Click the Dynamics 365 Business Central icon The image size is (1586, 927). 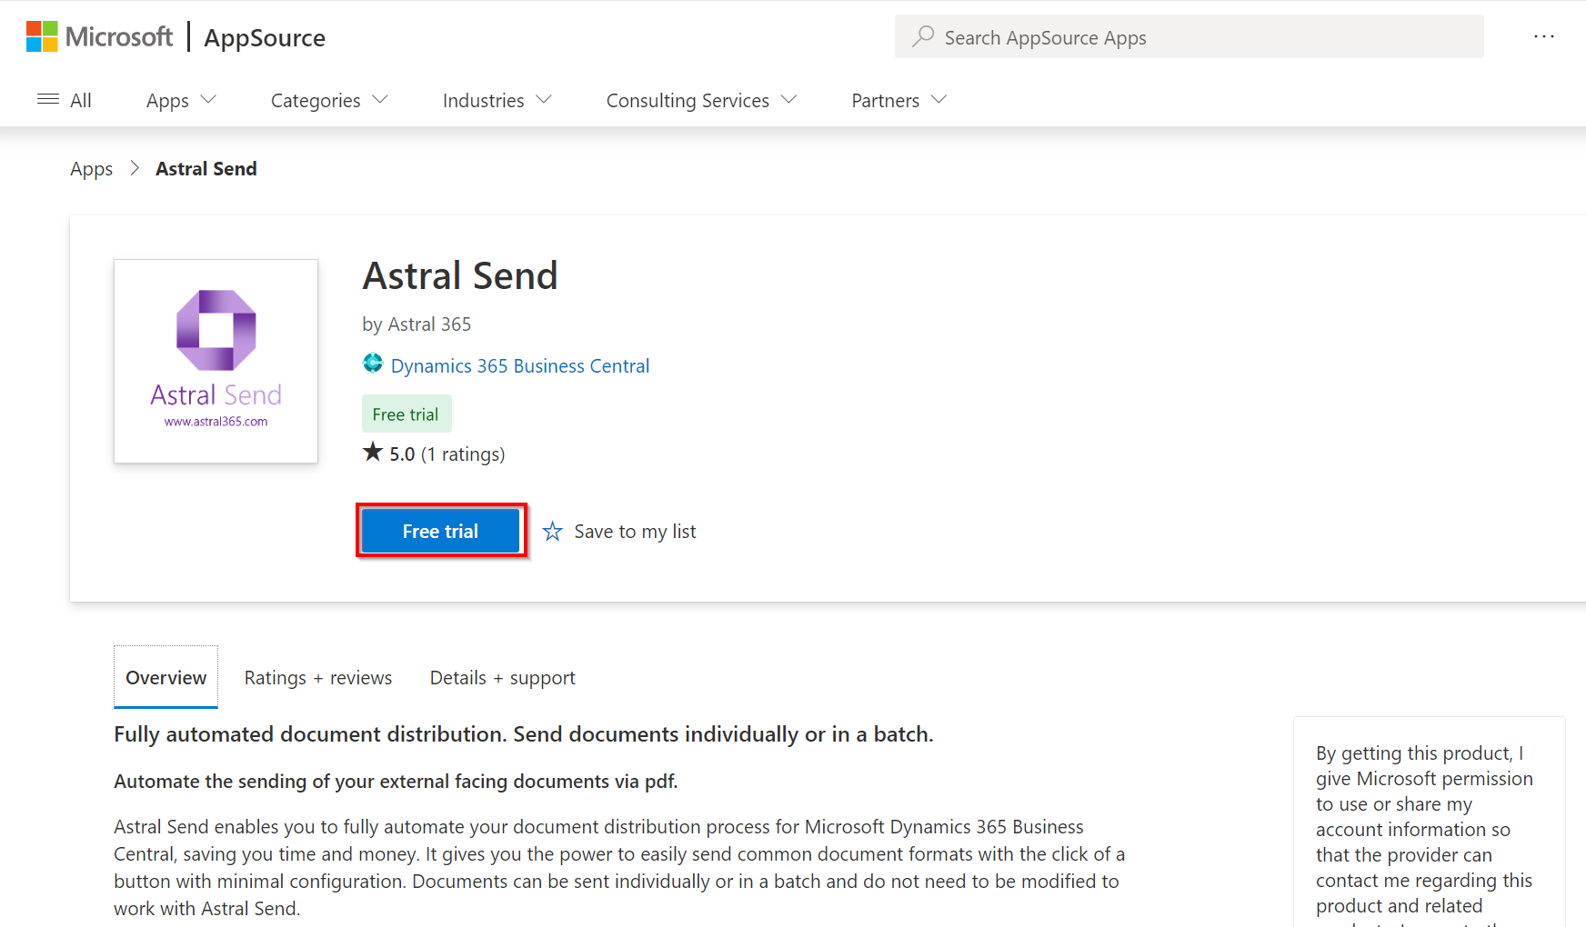373,364
